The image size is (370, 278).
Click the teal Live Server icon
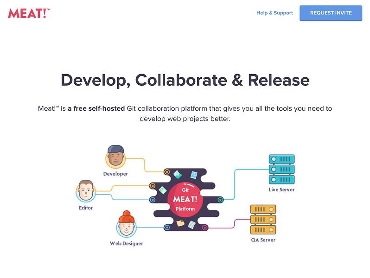(x=281, y=169)
